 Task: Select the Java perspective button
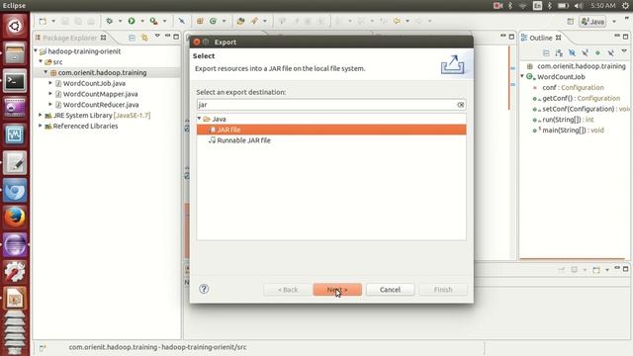(x=592, y=22)
